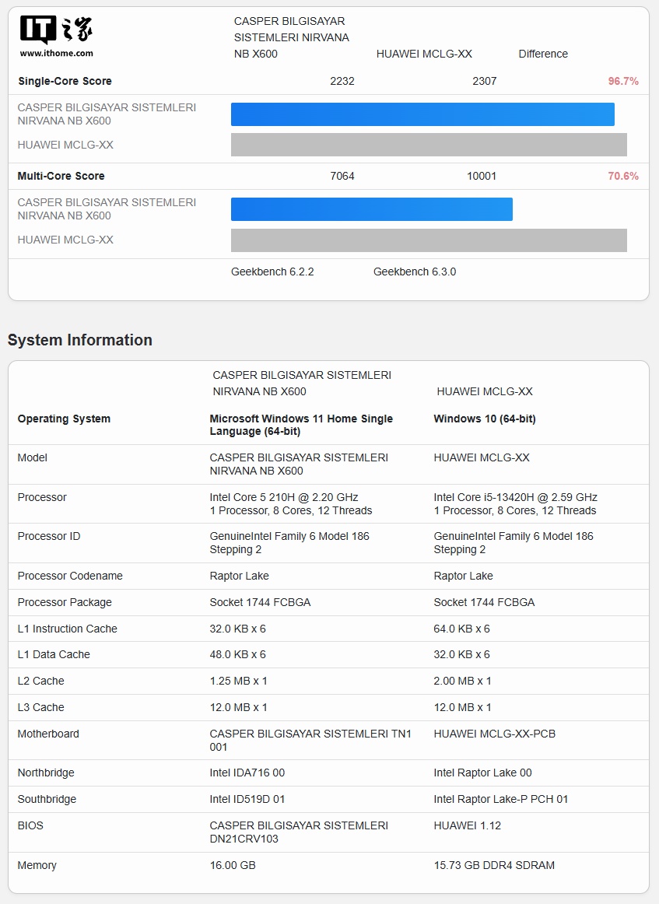The image size is (659, 904).
Task: Click the IT Home logo icon
Action: [x=56, y=30]
